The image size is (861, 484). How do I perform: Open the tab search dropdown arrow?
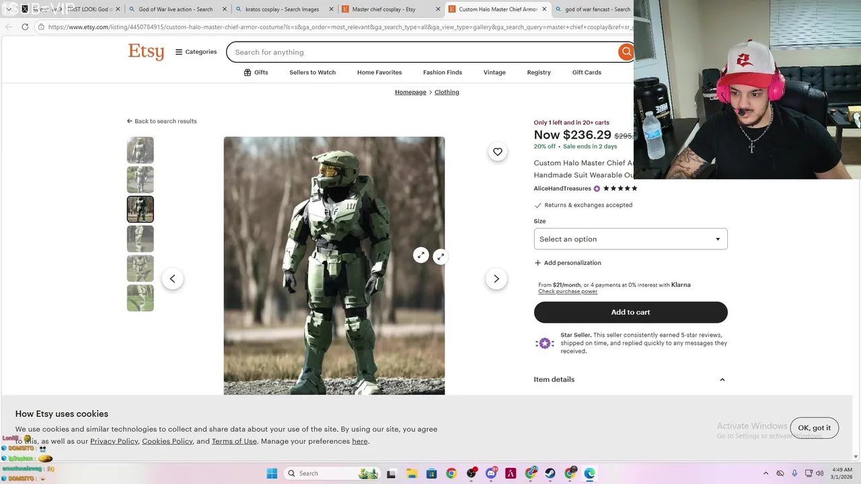click(9, 9)
